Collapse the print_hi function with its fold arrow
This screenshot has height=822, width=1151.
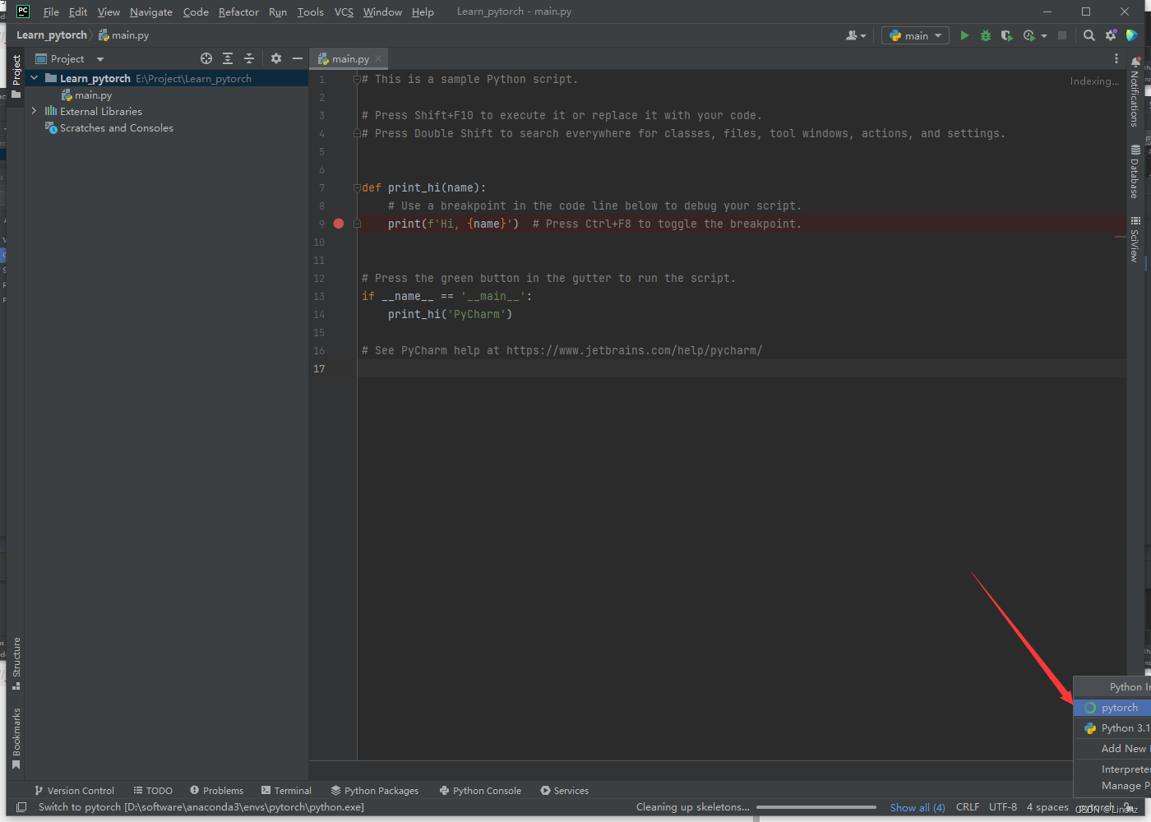point(357,187)
